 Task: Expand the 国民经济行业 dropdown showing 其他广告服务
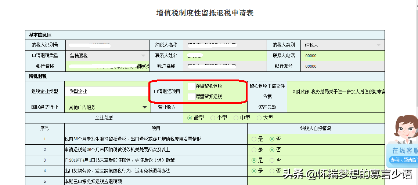(144, 107)
